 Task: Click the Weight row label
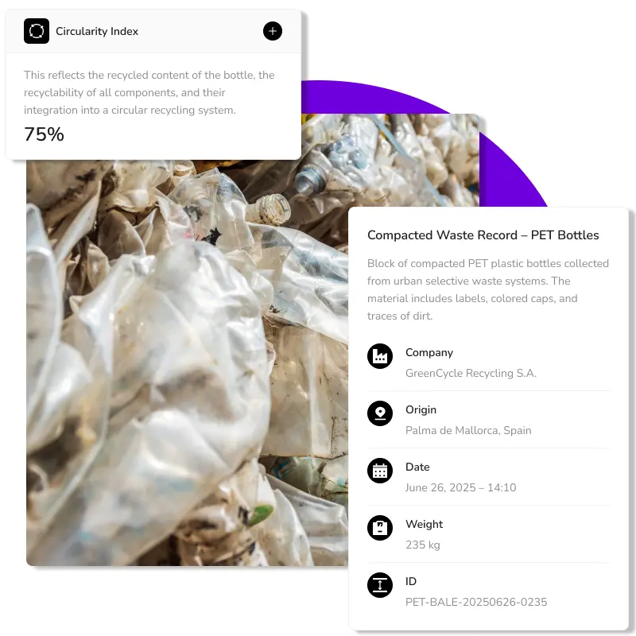click(425, 524)
